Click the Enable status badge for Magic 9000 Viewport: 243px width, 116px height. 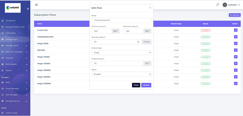(206, 43)
